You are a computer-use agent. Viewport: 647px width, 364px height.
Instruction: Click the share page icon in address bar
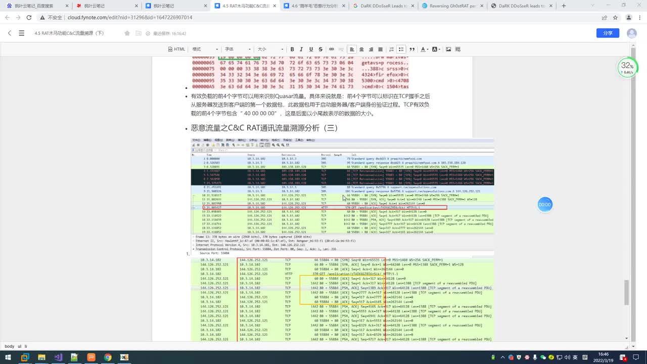[604, 17]
